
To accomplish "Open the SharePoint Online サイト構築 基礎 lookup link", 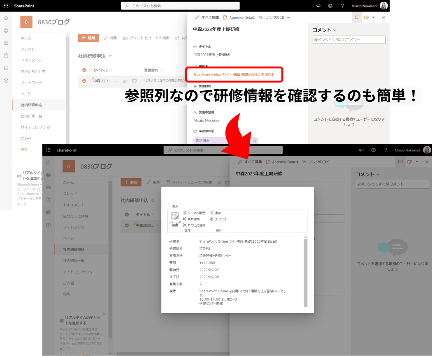I will point(234,74).
